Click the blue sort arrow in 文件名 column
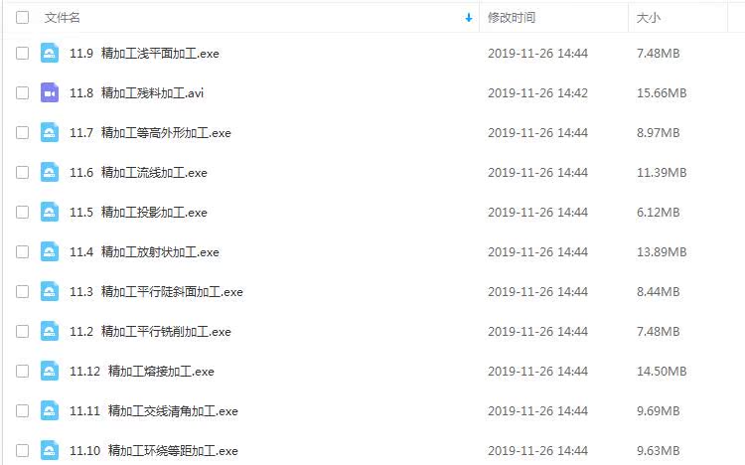This screenshot has width=745, height=465. (x=469, y=18)
